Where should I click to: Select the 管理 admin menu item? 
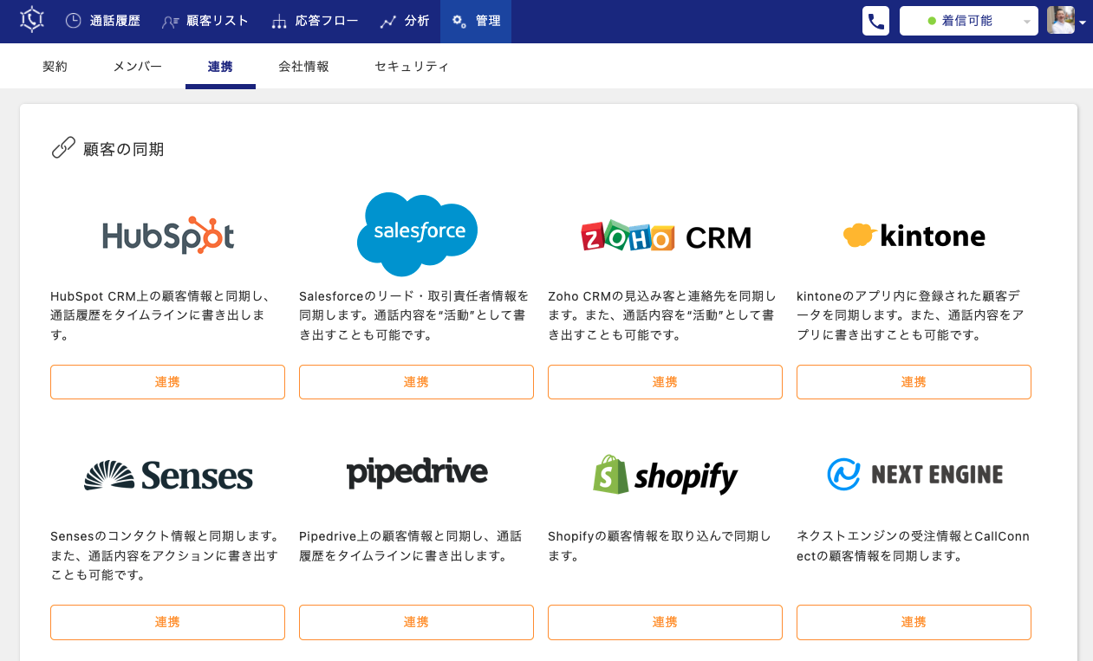tap(476, 21)
